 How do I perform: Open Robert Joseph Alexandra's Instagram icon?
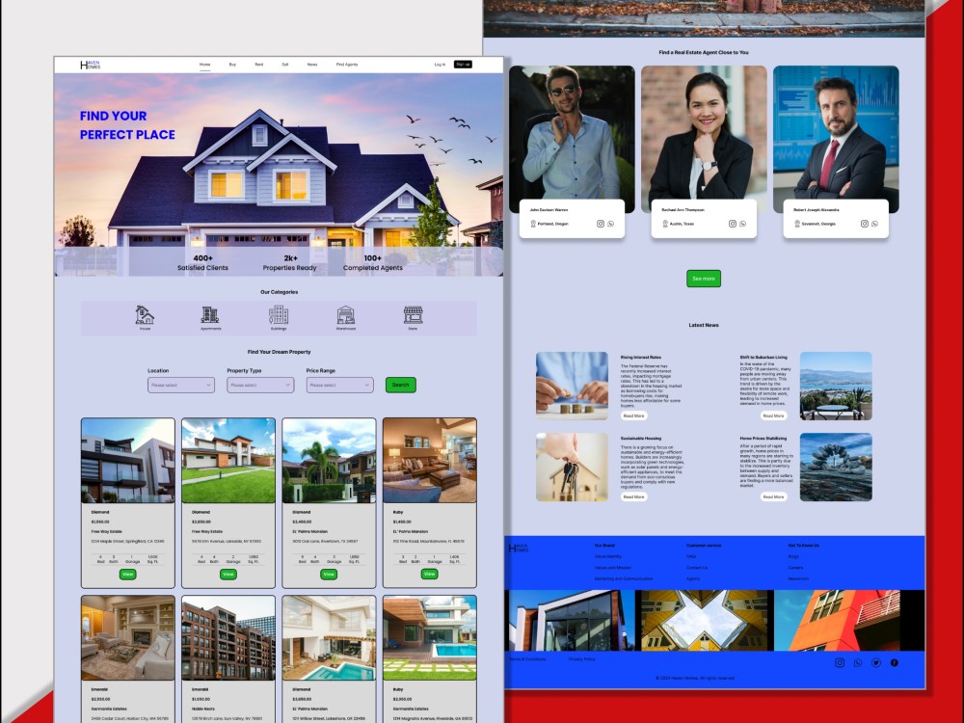(865, 224)
